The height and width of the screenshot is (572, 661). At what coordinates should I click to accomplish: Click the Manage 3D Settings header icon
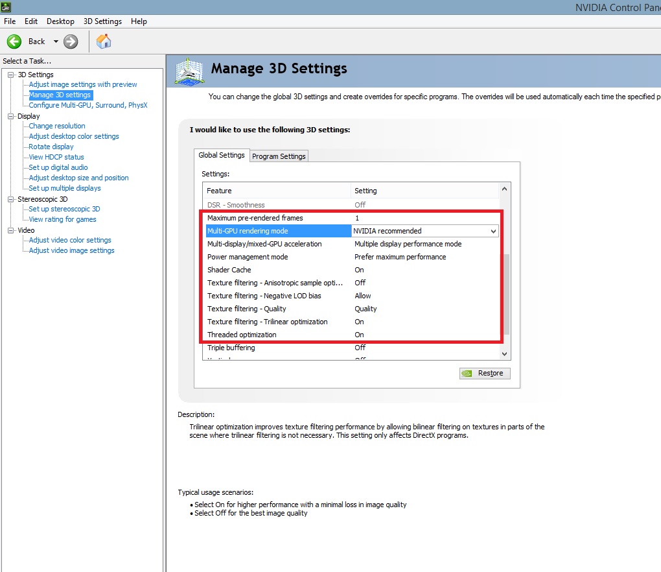coord(190,72)
